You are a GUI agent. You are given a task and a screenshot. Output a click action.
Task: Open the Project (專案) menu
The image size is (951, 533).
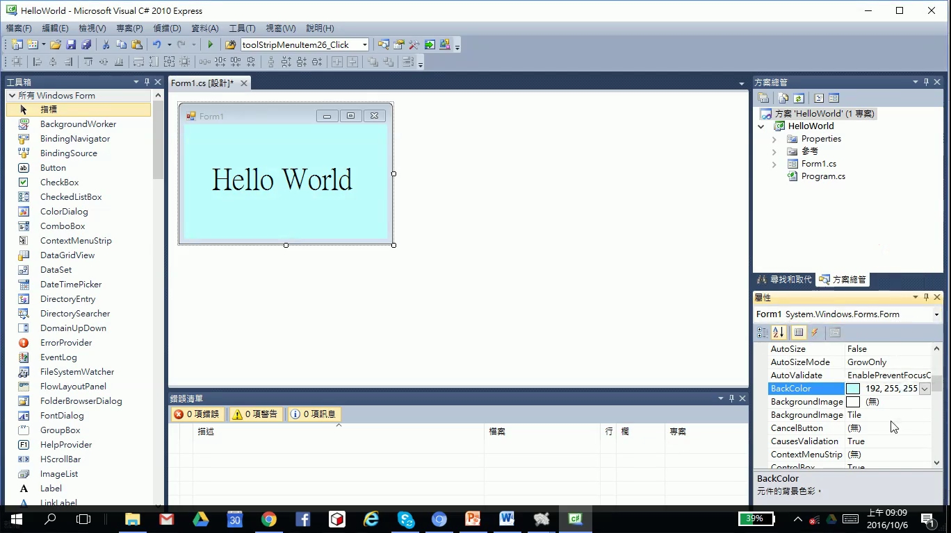click(x=129, y=28)
